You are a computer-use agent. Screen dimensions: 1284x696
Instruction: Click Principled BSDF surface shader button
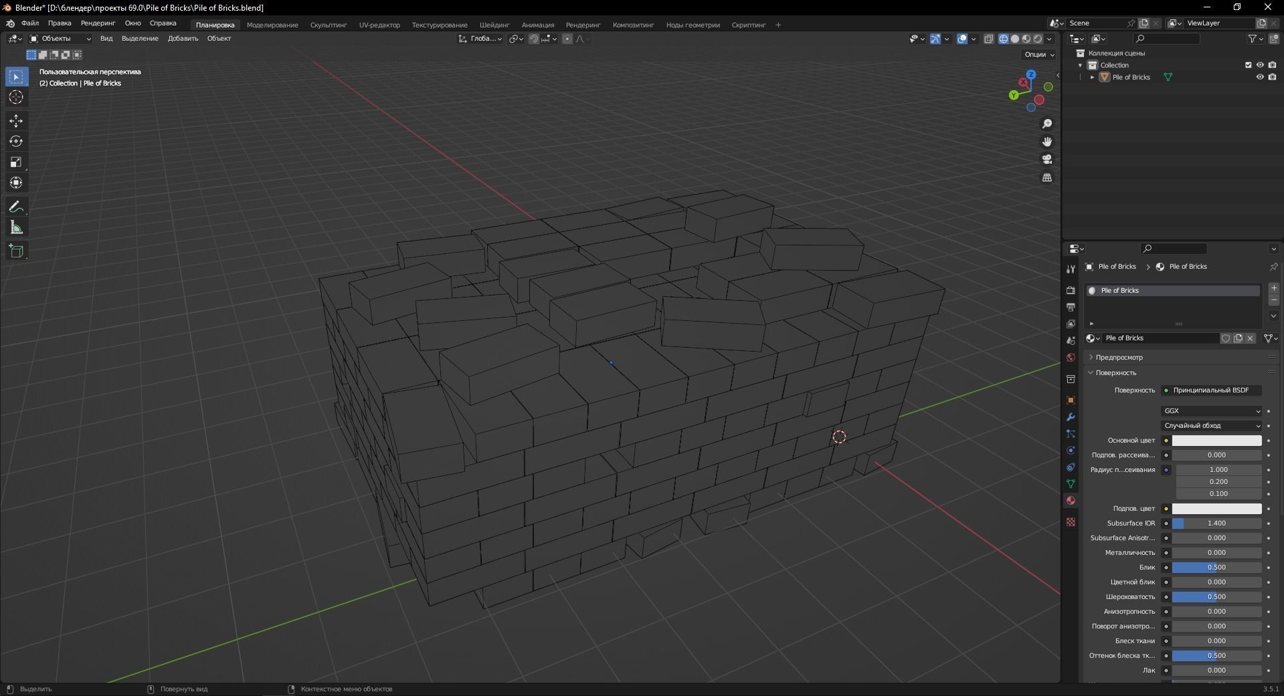(x=1212, y=390)
